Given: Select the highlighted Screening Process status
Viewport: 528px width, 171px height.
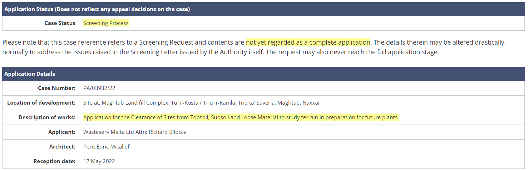Looking at the screenshot, I should pos(106,23).
